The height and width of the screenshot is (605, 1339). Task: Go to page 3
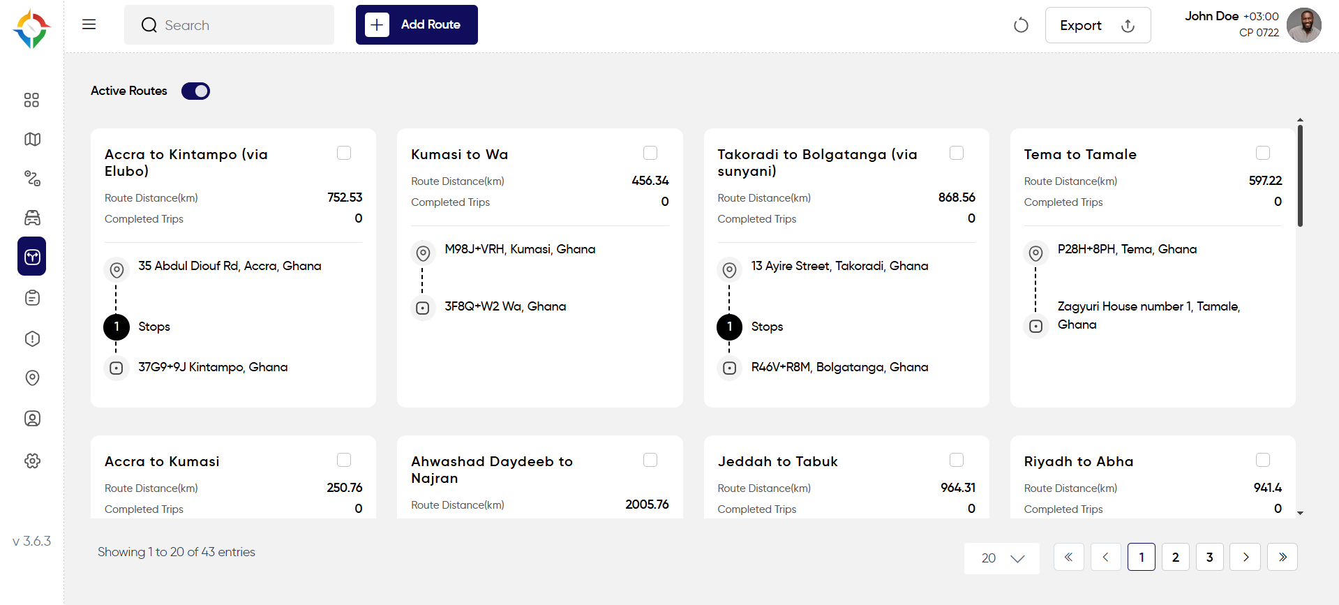pos(1210,557)
